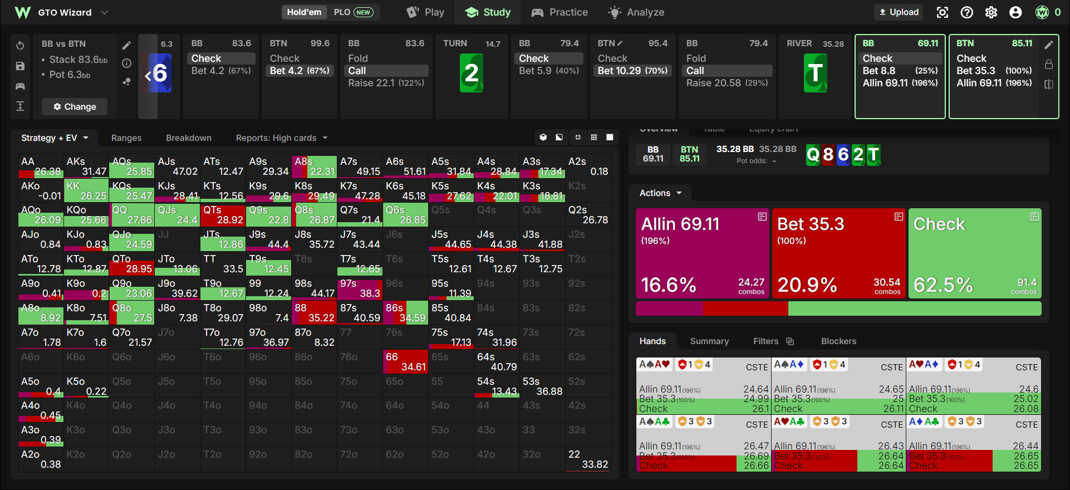Click the vertical expand/collapse height icon

(20, 106)
